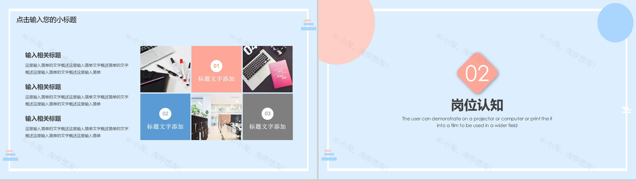
Task: Click the first 输入相关标题 heading
Action: pos(43,55)
